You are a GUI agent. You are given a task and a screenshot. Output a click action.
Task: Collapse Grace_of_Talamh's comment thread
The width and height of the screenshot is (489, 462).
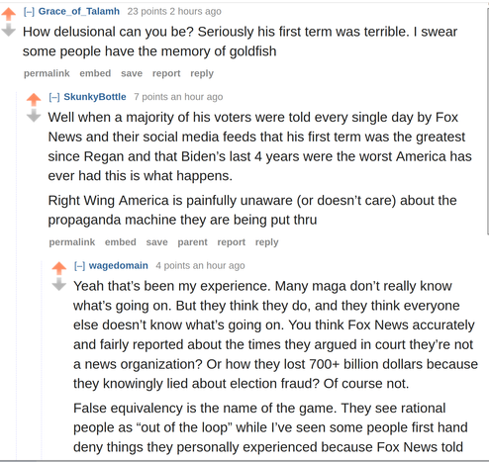point(29,12)
